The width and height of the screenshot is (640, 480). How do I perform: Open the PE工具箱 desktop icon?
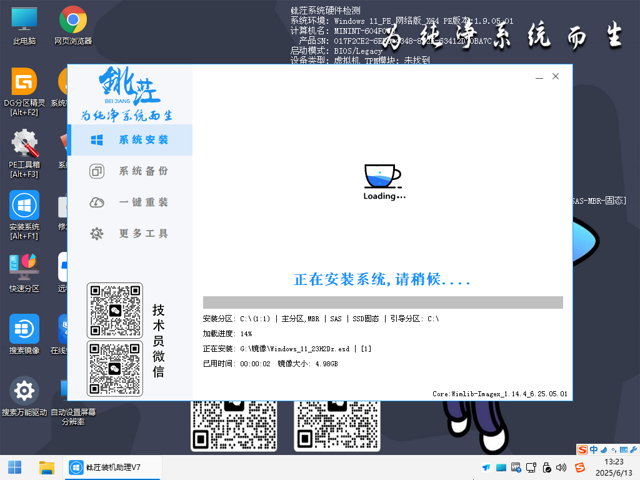24,154
